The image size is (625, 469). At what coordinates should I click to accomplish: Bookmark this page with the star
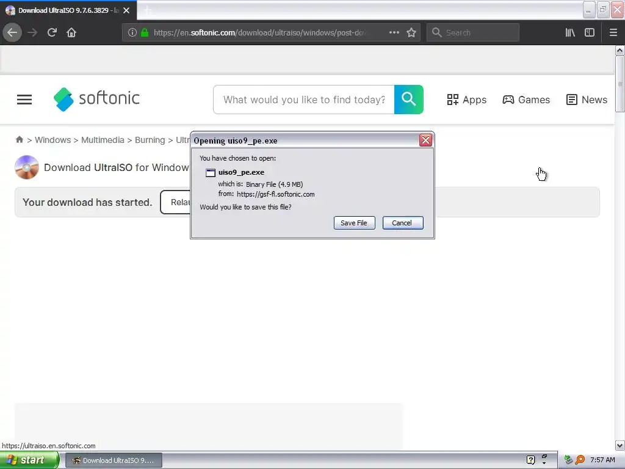(x=411, y=33)
